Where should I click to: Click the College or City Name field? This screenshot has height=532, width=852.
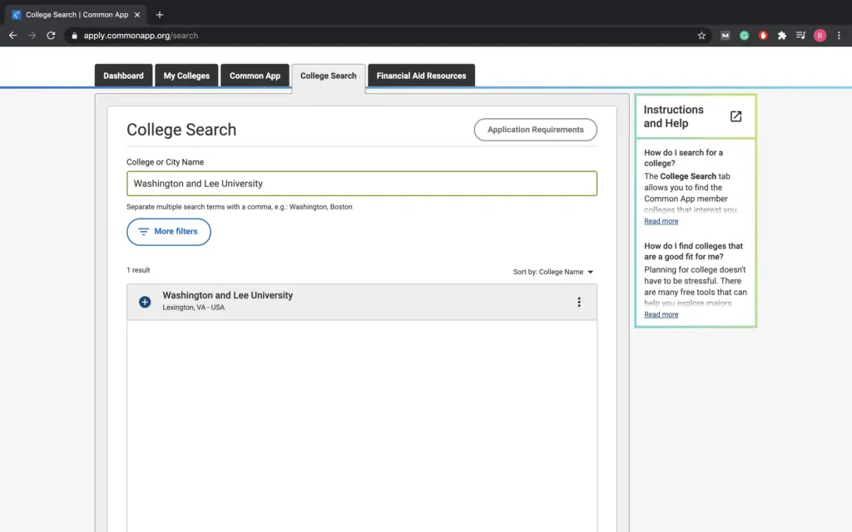(x=362, y=184)
